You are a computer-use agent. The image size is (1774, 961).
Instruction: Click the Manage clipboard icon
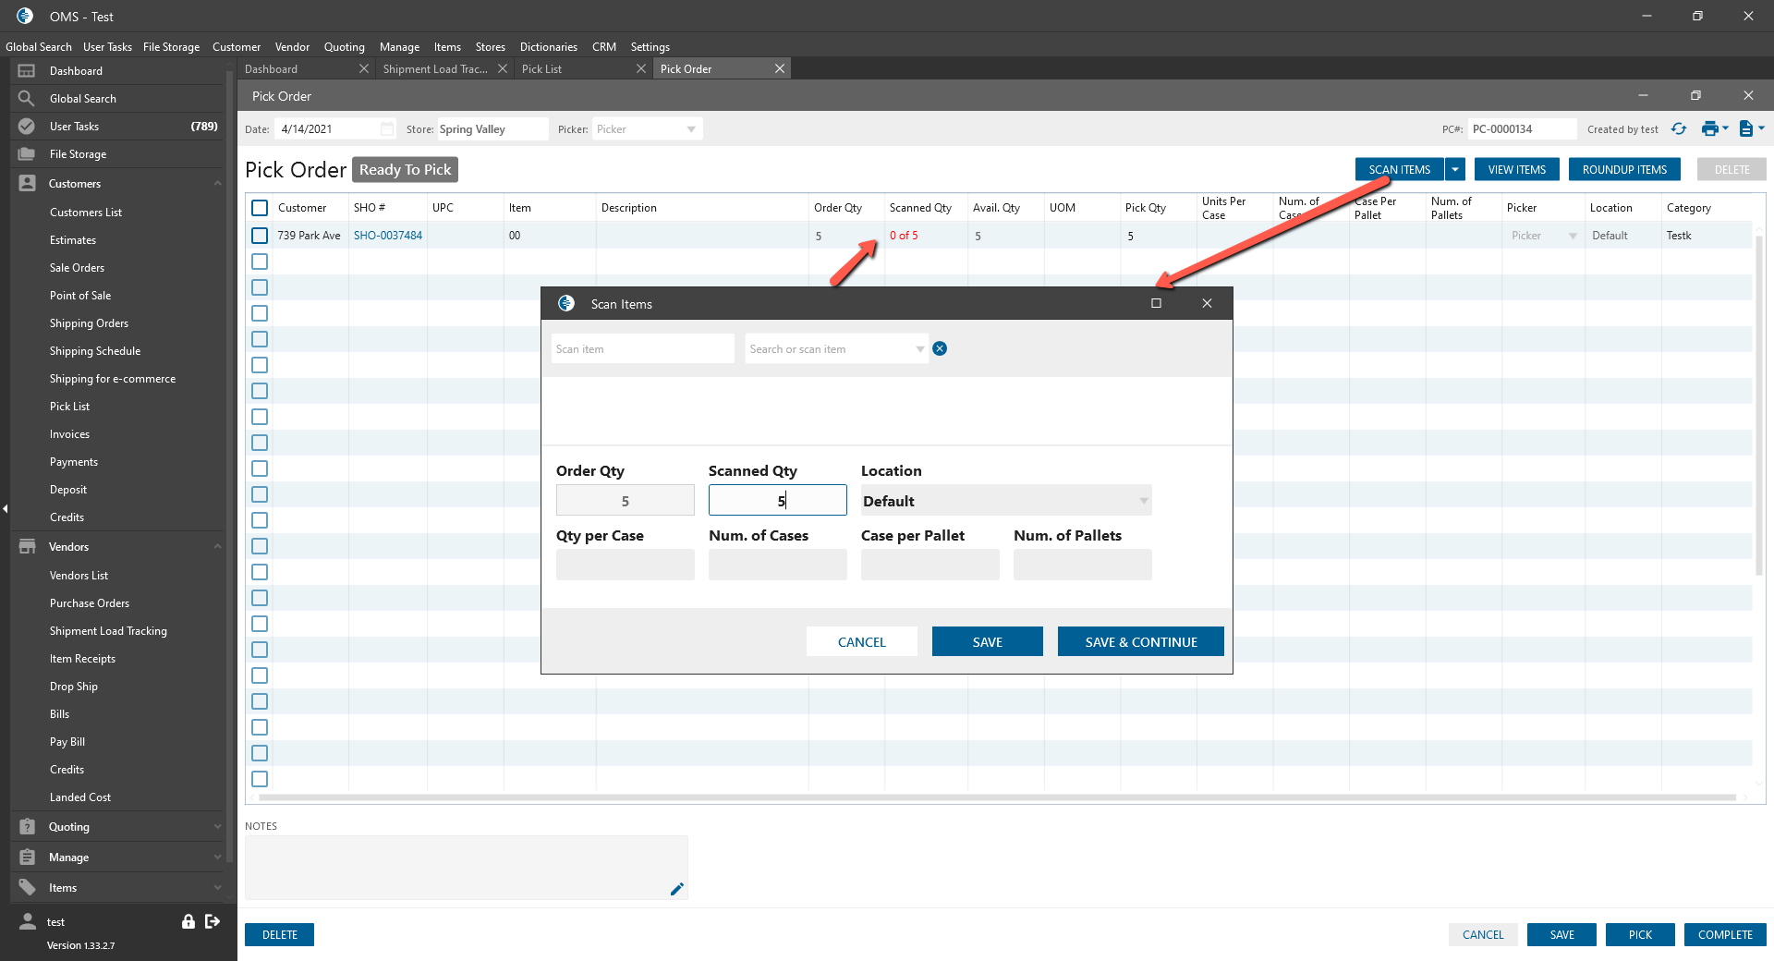click(28, 858)
